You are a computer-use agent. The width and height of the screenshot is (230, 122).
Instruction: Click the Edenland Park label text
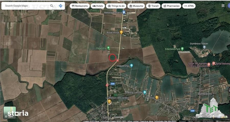(x=173, y=49)
